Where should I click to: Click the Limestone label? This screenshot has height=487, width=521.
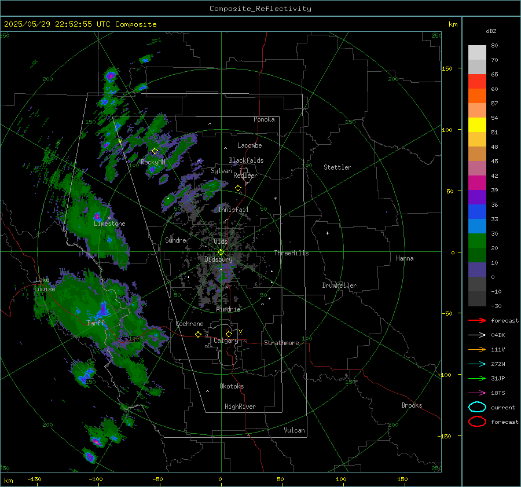pyautogui.click(x=109, y=224)
